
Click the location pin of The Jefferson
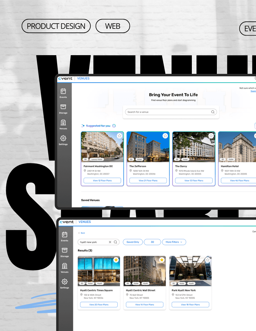pyautogui.click(x=131, y=171)
